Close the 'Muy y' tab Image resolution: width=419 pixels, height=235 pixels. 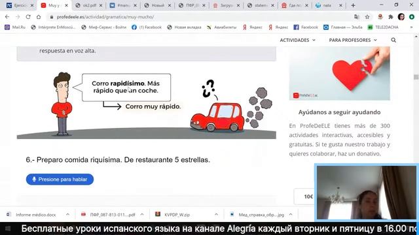click(x=66, y=5)
